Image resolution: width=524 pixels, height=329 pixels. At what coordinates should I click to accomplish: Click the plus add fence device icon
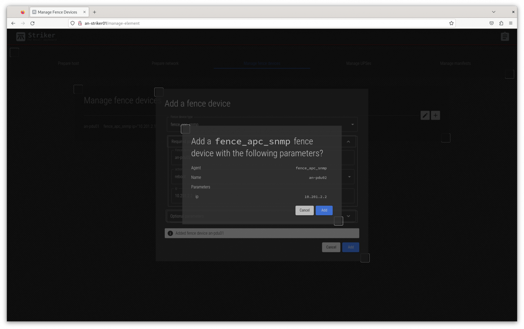435,115
